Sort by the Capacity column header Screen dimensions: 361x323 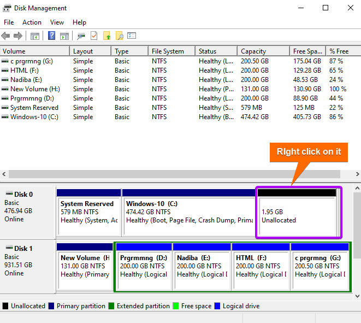click(263, 51)
